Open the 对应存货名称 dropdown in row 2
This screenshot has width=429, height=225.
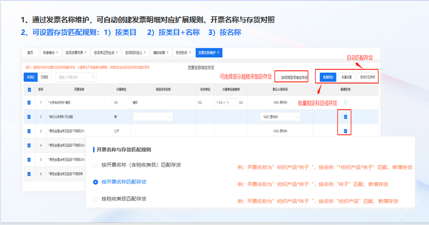(152, 116)
